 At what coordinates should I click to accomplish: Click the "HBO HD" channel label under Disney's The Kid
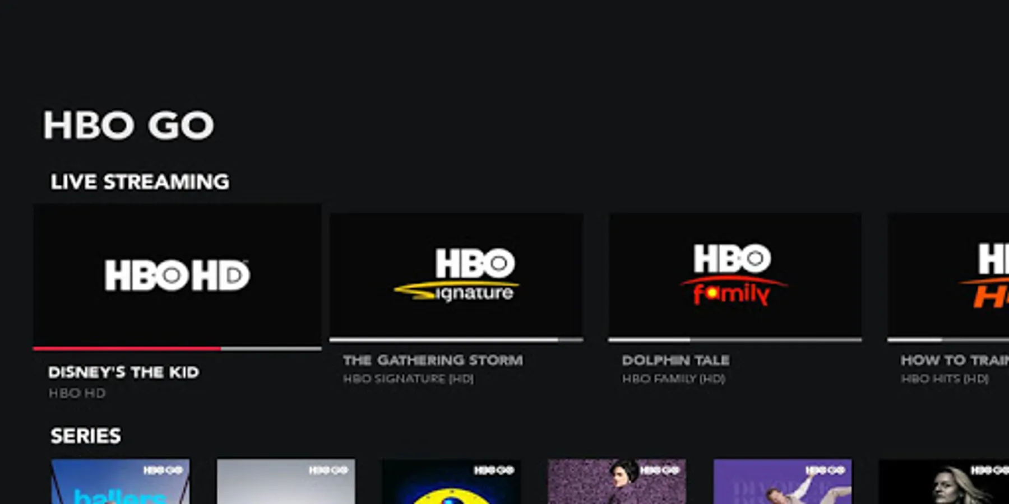coord(77,393)
